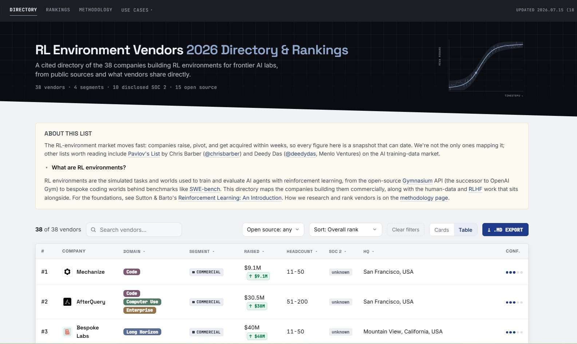Click Mechanize's confidence dots indicator
Image resolution: width=577 pixels, height=344 pixels.
pos(514,272)
